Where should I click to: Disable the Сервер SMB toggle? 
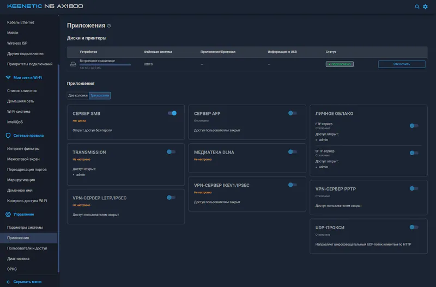(172, 113)
